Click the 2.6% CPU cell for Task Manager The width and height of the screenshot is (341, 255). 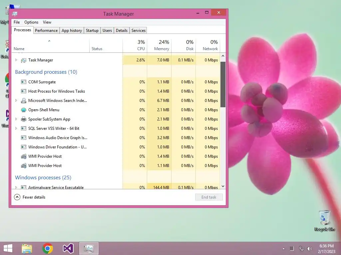(135, 60)
